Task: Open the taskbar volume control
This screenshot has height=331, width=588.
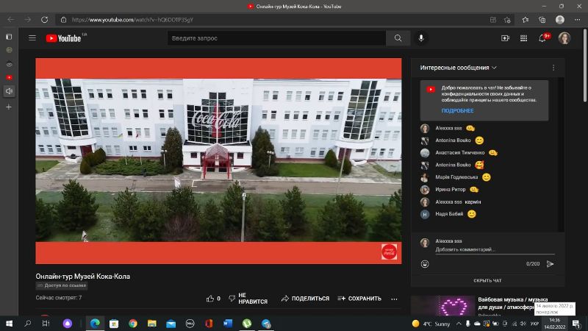Action: click(523, 324)
